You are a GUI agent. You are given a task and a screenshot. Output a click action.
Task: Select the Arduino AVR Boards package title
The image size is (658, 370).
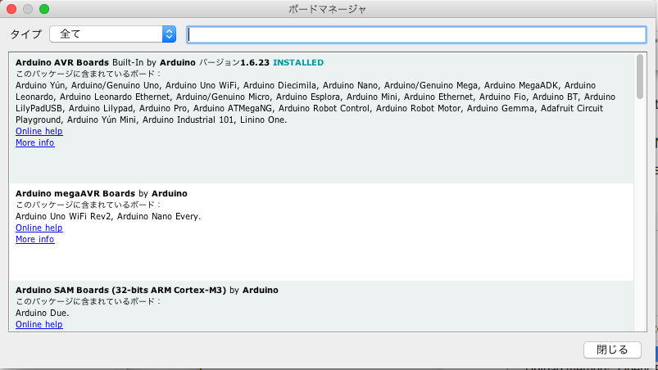click(x=62, y=62)
